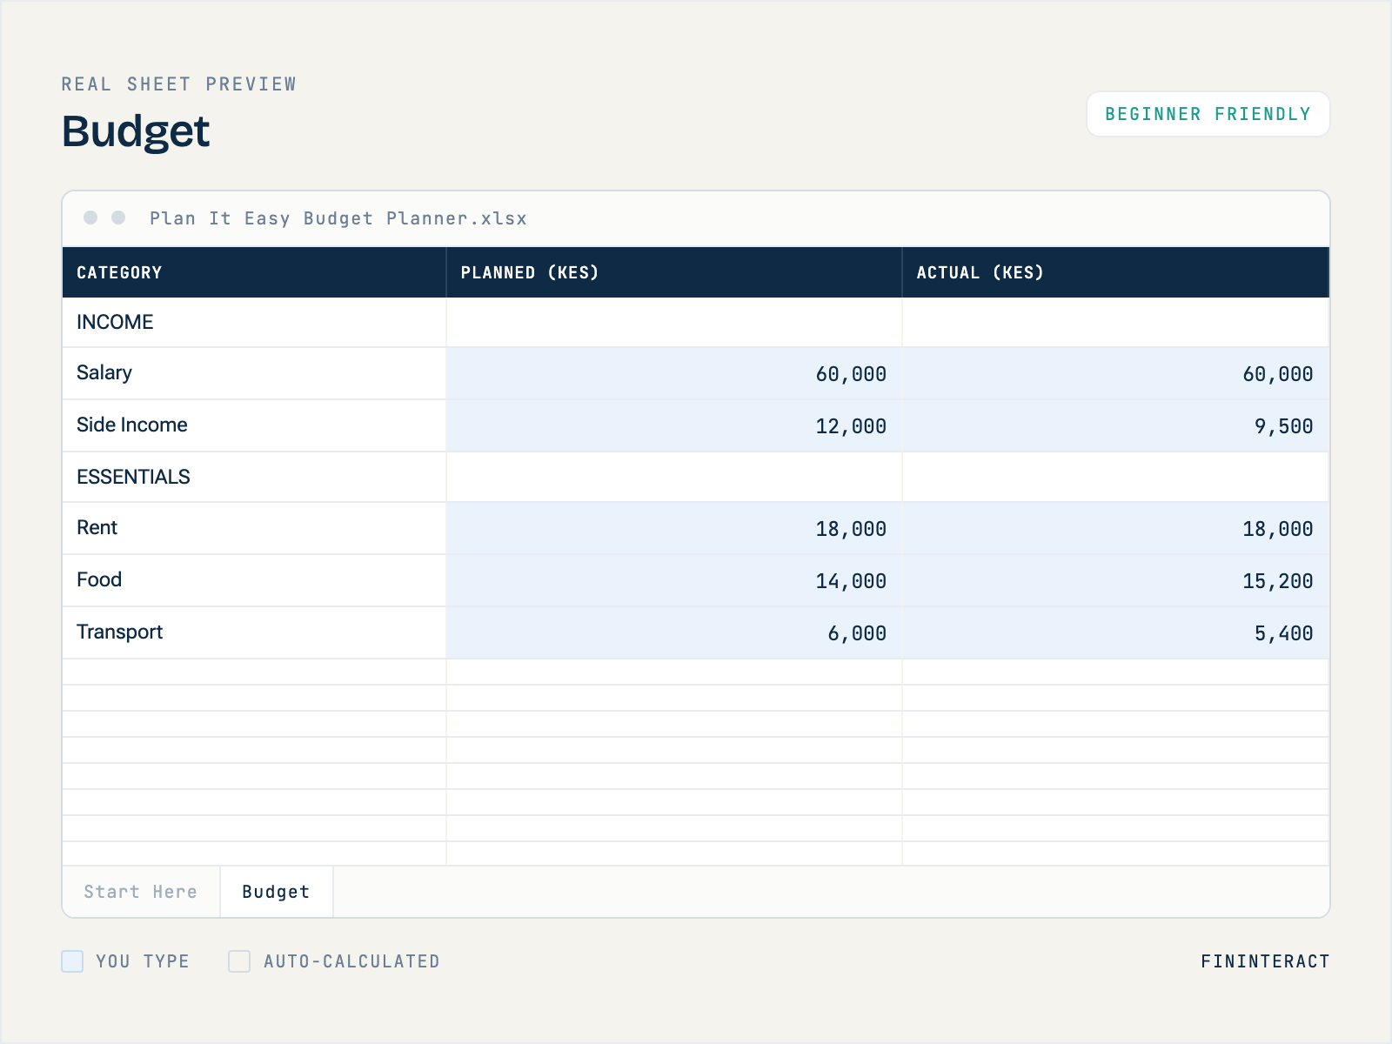Click Food actual cell 15,200
Screen dimensions: 1392x1044
(1115, 581)
